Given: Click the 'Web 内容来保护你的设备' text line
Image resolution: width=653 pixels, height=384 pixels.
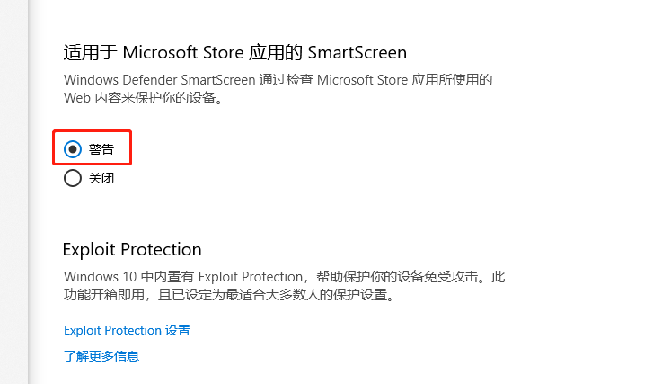Looking at the screenshot, I should pos(143,98).
